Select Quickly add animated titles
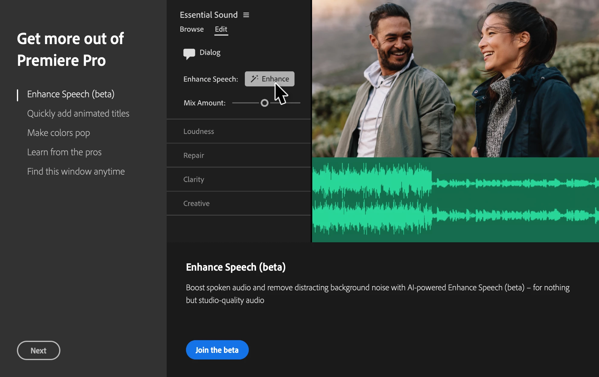 point(78,114)
